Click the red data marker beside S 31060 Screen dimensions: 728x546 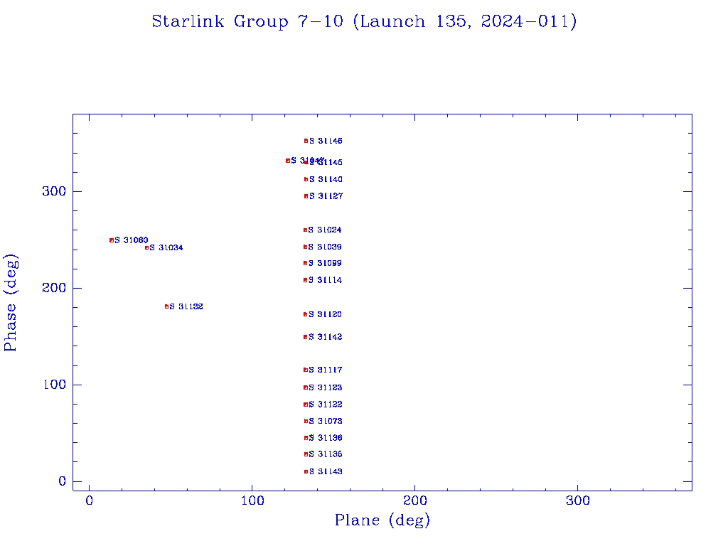(x=112, y=240)
